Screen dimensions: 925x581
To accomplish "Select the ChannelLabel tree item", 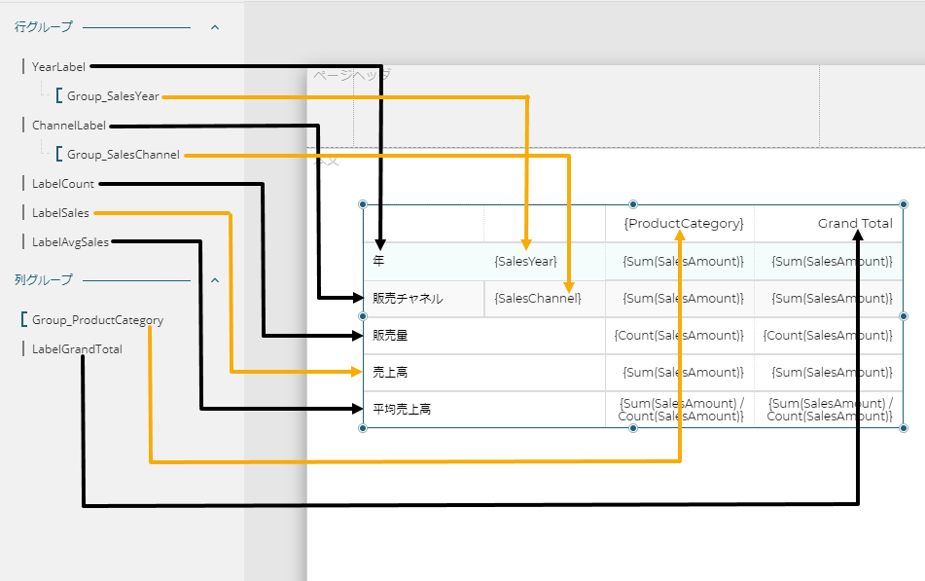I will (68, 126).
